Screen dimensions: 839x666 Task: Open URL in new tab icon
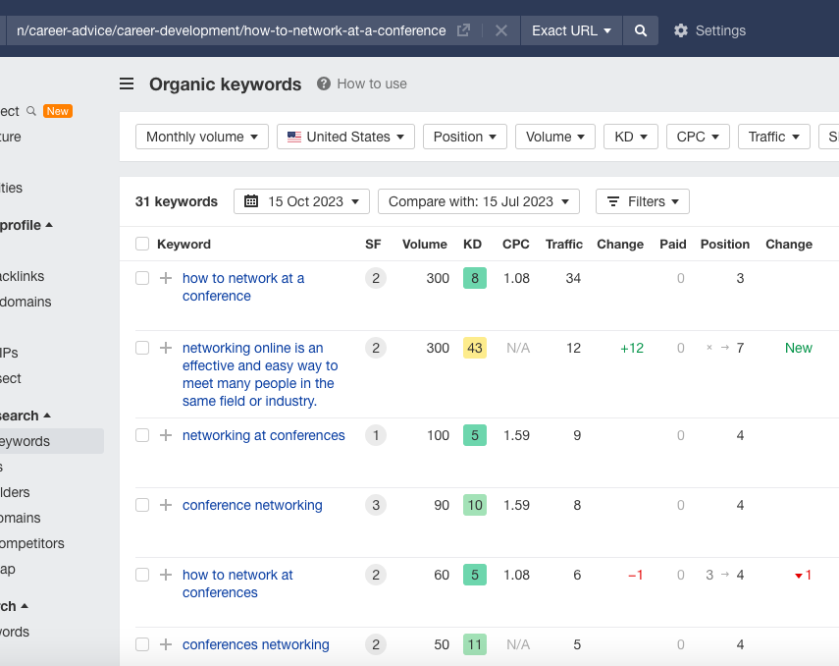[x=464, y=30]
